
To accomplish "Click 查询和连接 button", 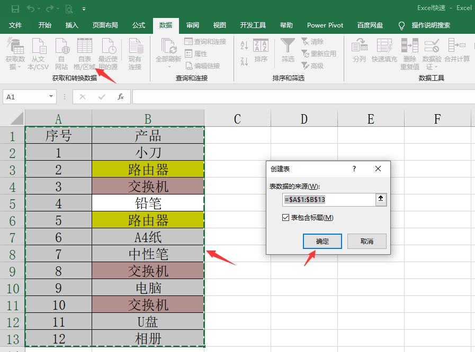I will coord(205,41).
